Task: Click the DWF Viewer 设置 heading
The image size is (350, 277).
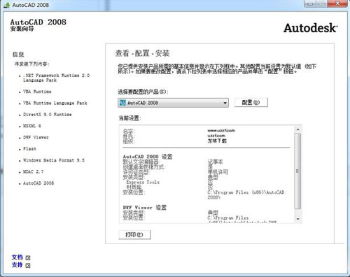Action: 144,207
